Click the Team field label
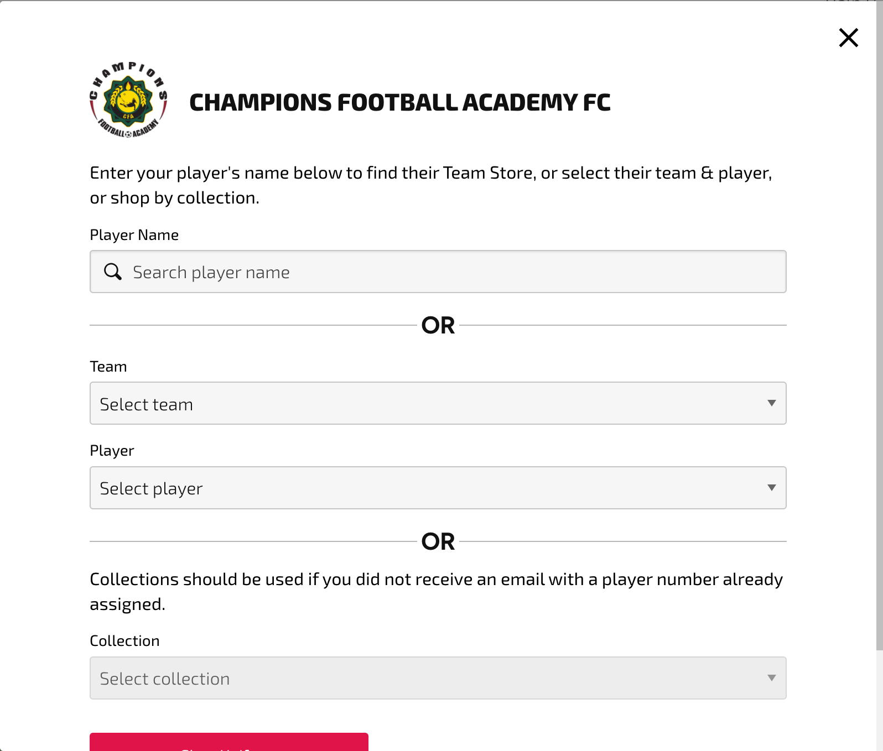 pos(108,367)
